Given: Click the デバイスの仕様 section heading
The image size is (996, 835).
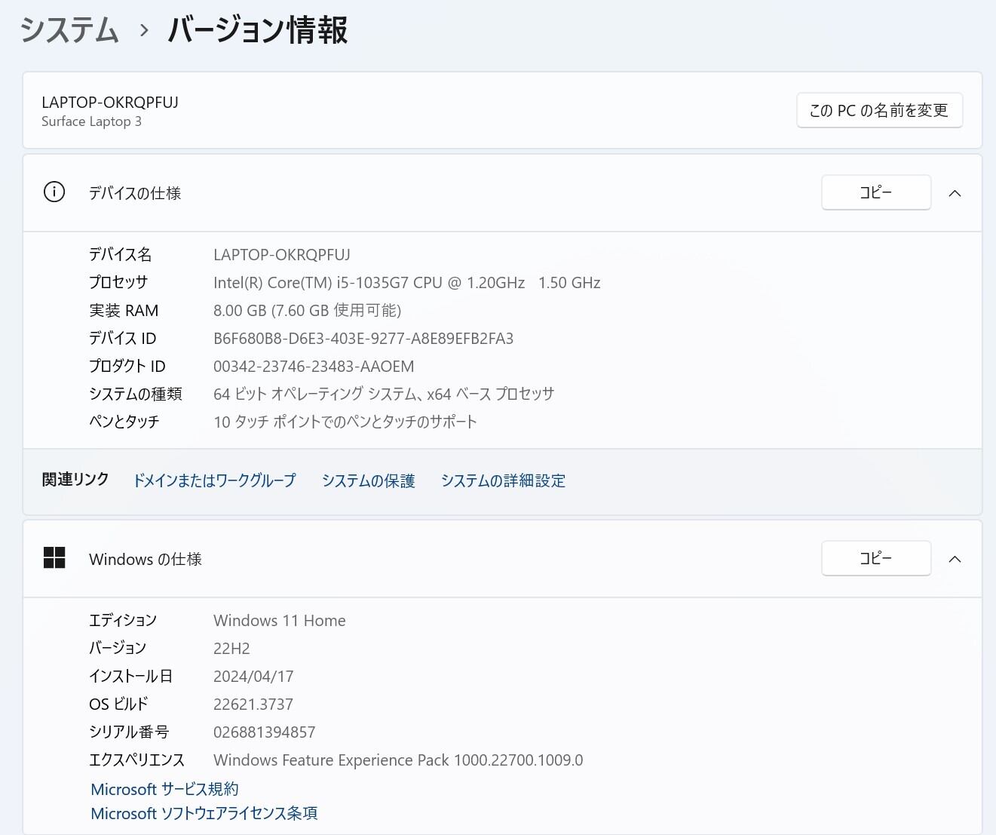Looking at the screenshot, I should pos(135,193).
